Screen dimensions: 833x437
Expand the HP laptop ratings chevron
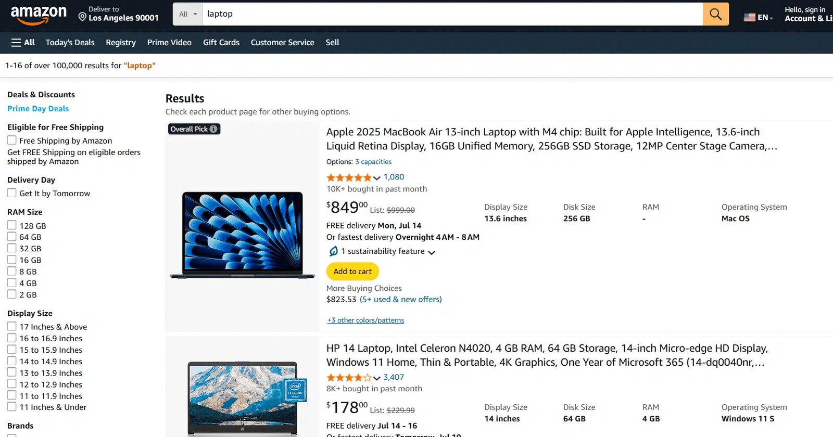[377, 378]
